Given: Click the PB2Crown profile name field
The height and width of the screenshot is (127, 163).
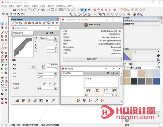Looking at the screenshot, I should pyautogui.click(x=23, y=33).
